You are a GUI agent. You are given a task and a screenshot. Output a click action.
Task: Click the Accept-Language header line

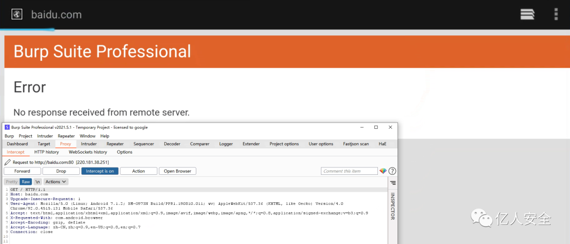tap(75, 227)
